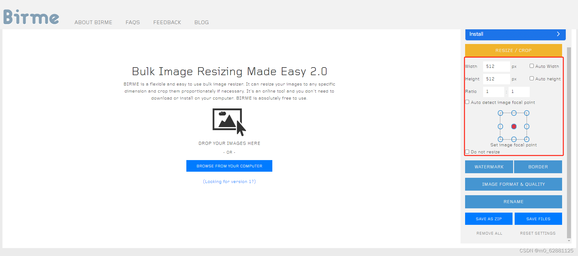This screenshot has width=578, height=256.
Task: Enable the Auto Width checkbox
Action: 532,66
